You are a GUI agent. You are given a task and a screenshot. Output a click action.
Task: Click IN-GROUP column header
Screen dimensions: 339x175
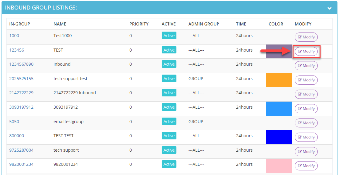(20, 24)
